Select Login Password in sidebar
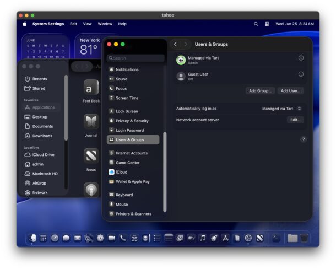Image resolution: width=336 pixels, height=269 pixels. (x=133, y=130)
